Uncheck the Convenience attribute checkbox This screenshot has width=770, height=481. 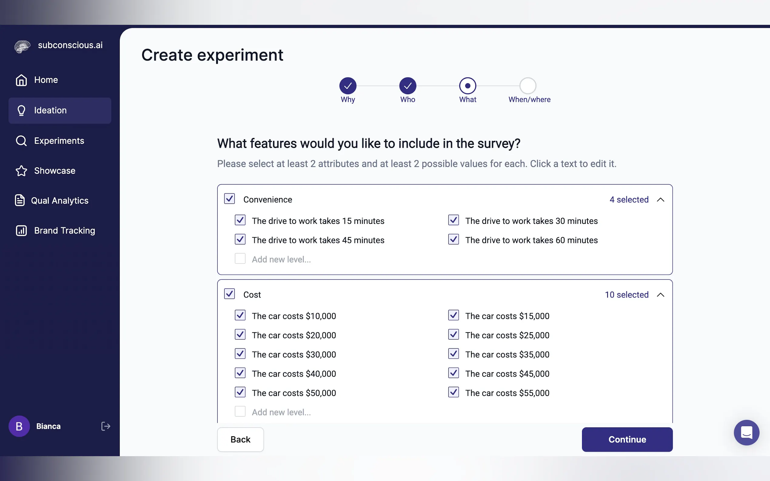[x=229, y=199]
